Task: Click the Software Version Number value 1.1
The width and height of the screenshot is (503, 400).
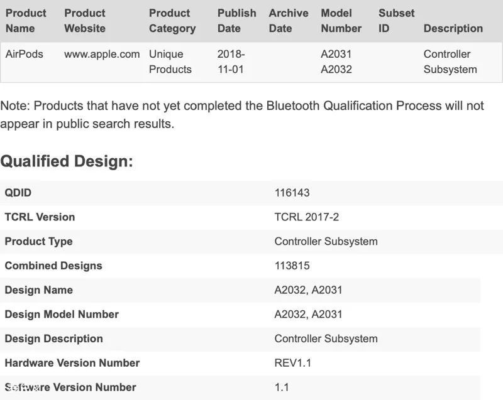Action: point(282,387)
